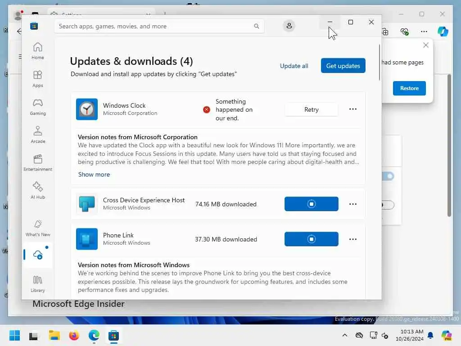Click the Edge window vertical scrollbar
The width and height of the screenshot is (461, 346).
[x=449, y=146]
